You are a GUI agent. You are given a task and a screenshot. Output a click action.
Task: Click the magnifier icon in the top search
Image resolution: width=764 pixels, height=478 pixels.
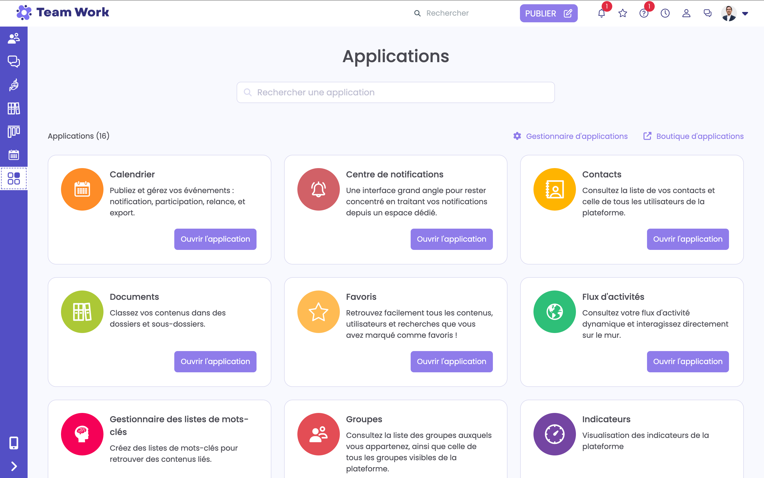pyautogui.click(x=417, y=13)
